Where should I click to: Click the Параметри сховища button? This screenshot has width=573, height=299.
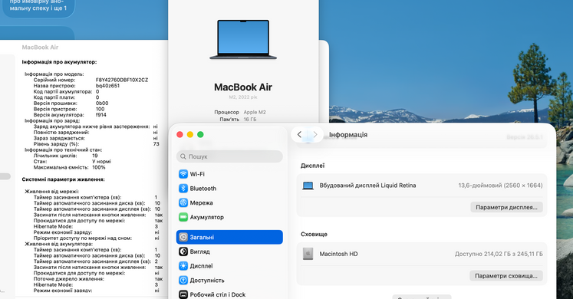pyautogui.click(x=506, y=276)
